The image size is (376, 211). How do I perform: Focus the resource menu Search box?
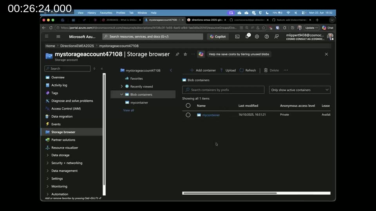click(x=67, y=69)
